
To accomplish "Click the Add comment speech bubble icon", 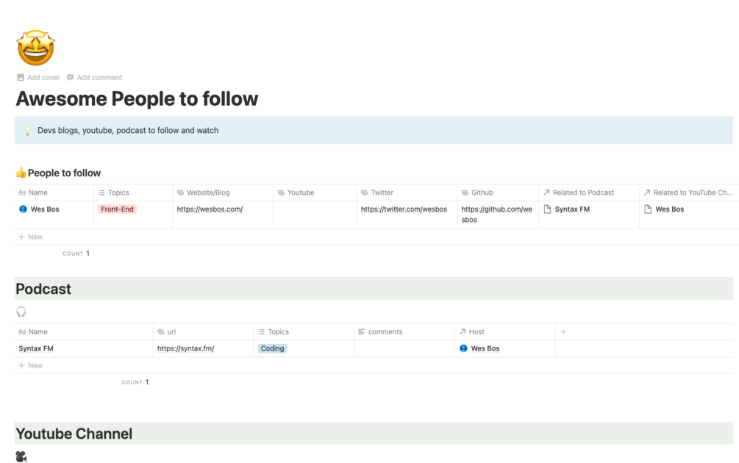I will pyautogui.click(x=70, y=77).
